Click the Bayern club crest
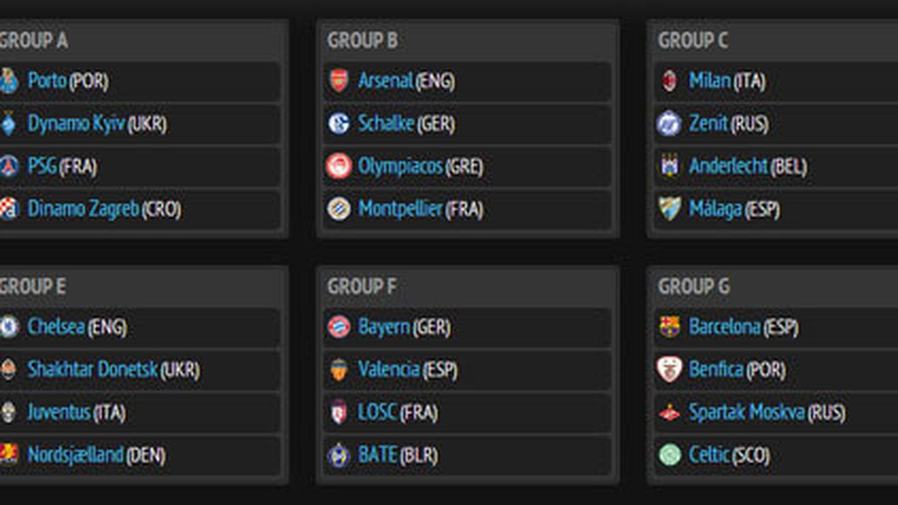Viewport: 898px width, 505px height. pos(339,327)
